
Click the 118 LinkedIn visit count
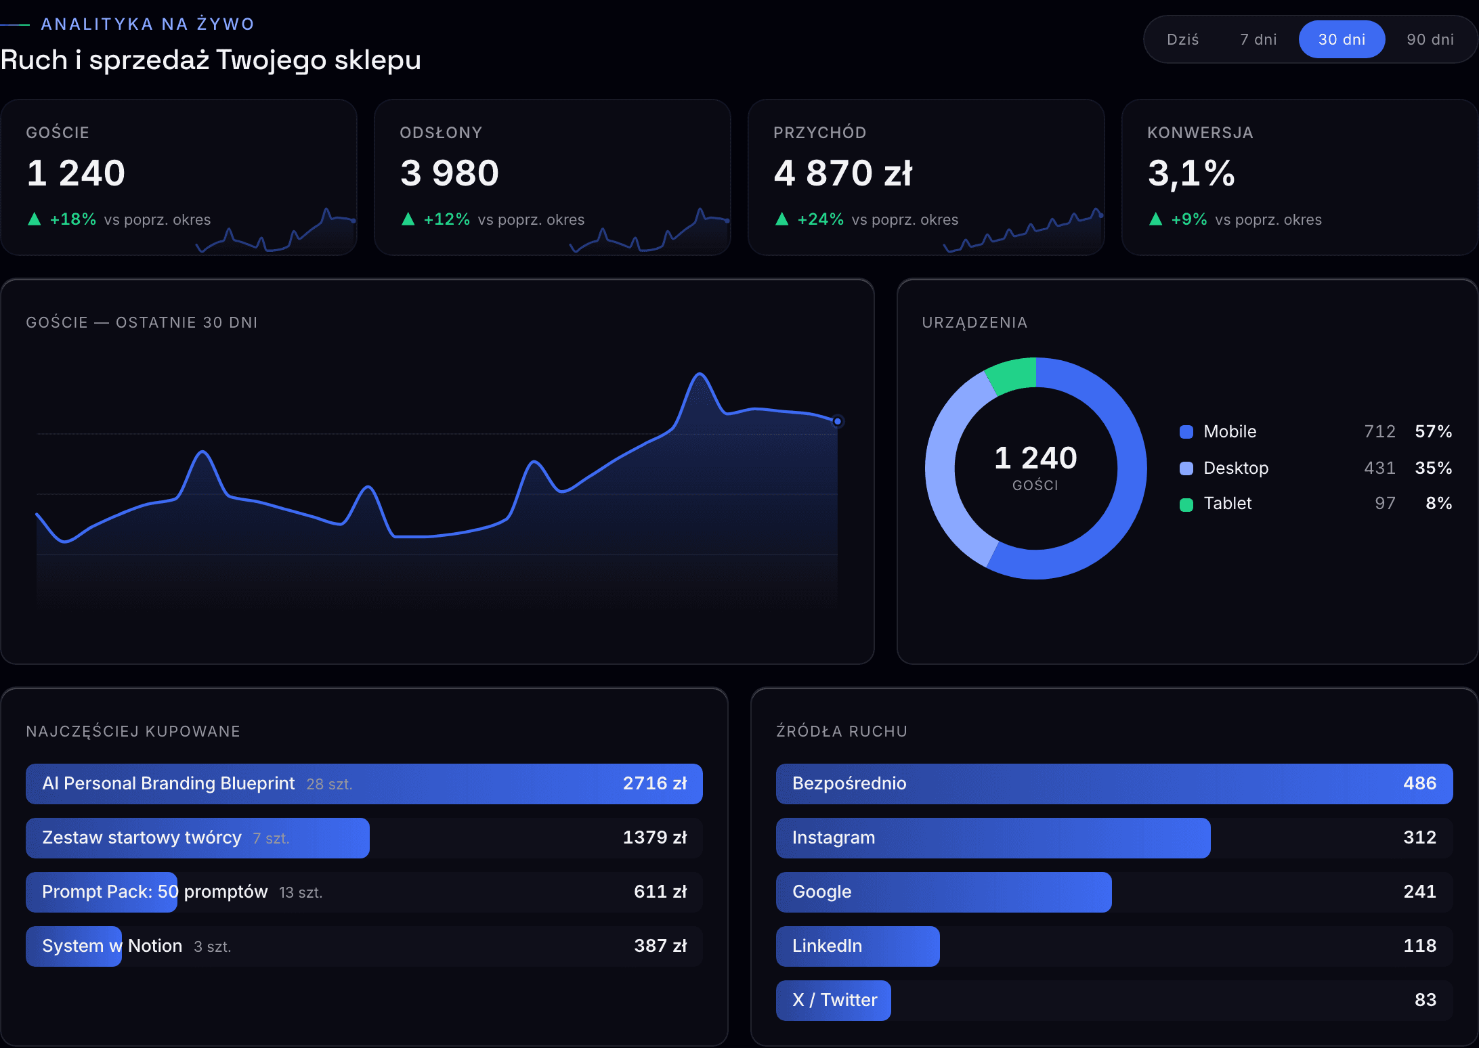coord(1420,946)
